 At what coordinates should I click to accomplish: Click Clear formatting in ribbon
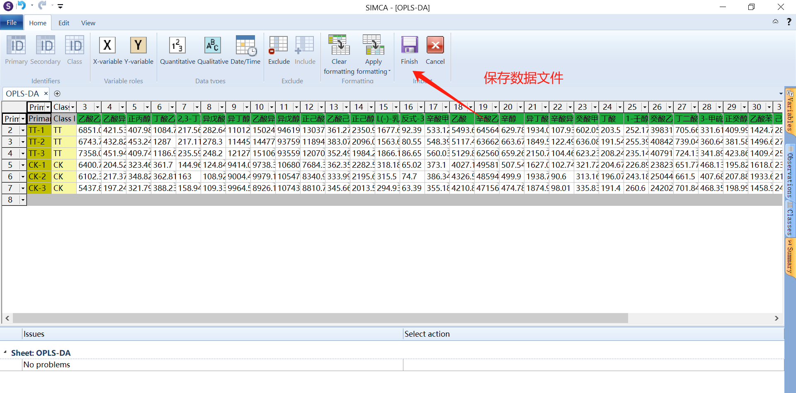pyautogui.click(x=339, y=46)
